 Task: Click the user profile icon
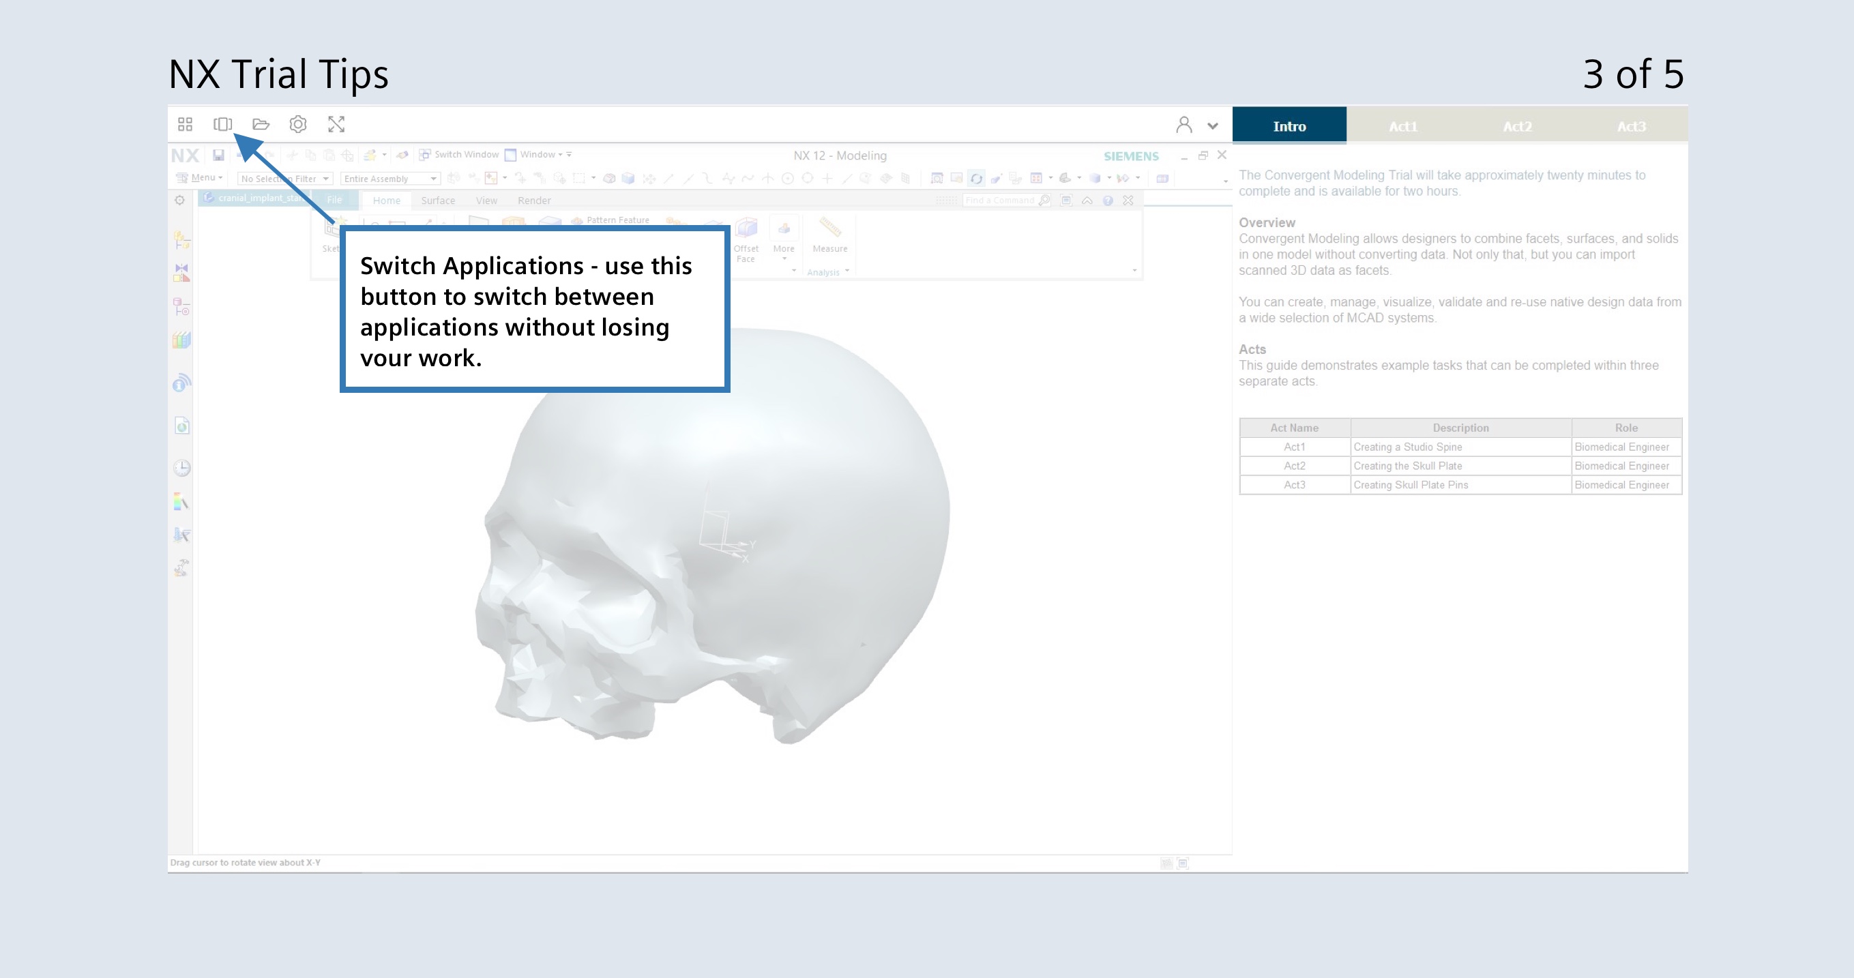coord(1184,125)
